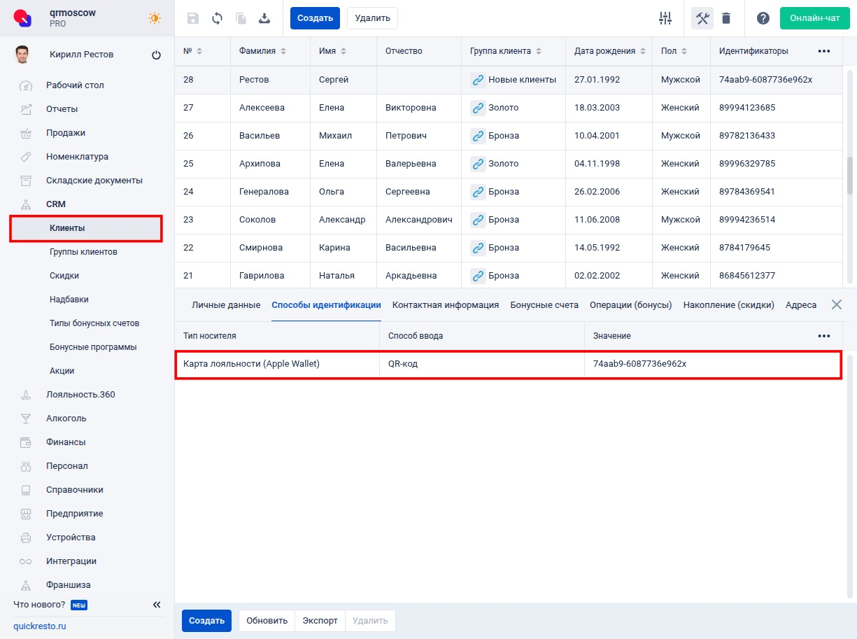Viewport: 857px width, 639px height.
Task: Refresh the client list using the reload icon
Action: point(217,18)
